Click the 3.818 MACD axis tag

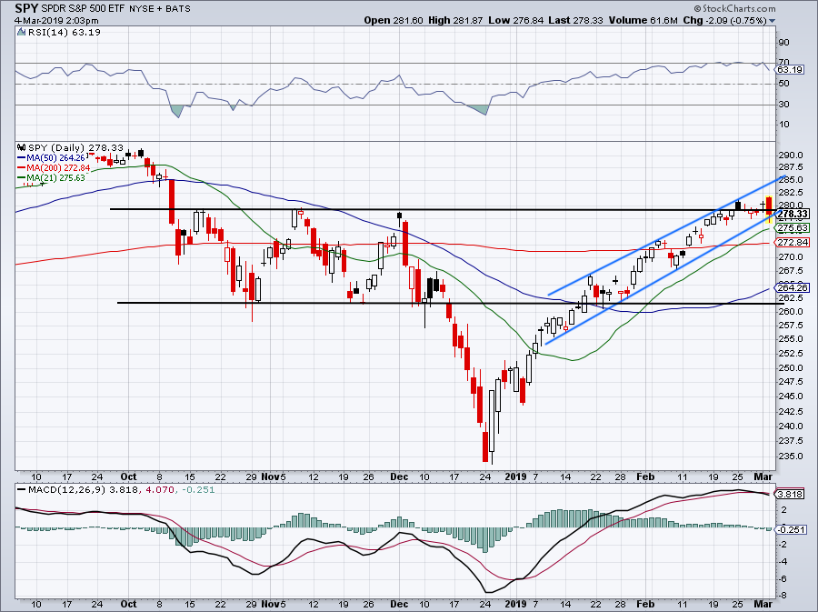pyautogui.click(x=791, y=494)
